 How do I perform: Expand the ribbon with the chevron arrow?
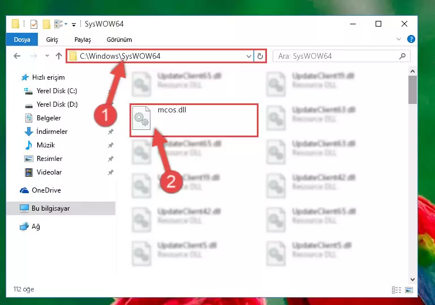(x=399, y=39)
